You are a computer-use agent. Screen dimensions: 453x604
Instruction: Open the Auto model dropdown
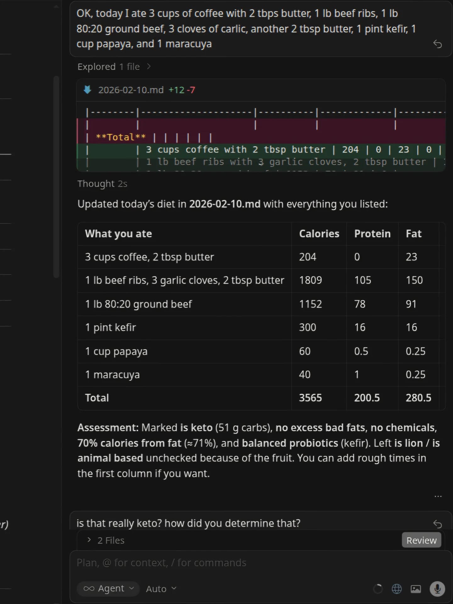pyautogui.click(x=161, y=589)
